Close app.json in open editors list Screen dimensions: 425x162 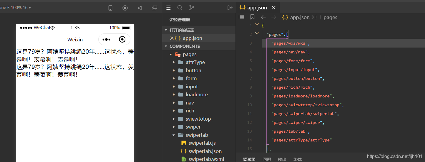tap(172, 38)
